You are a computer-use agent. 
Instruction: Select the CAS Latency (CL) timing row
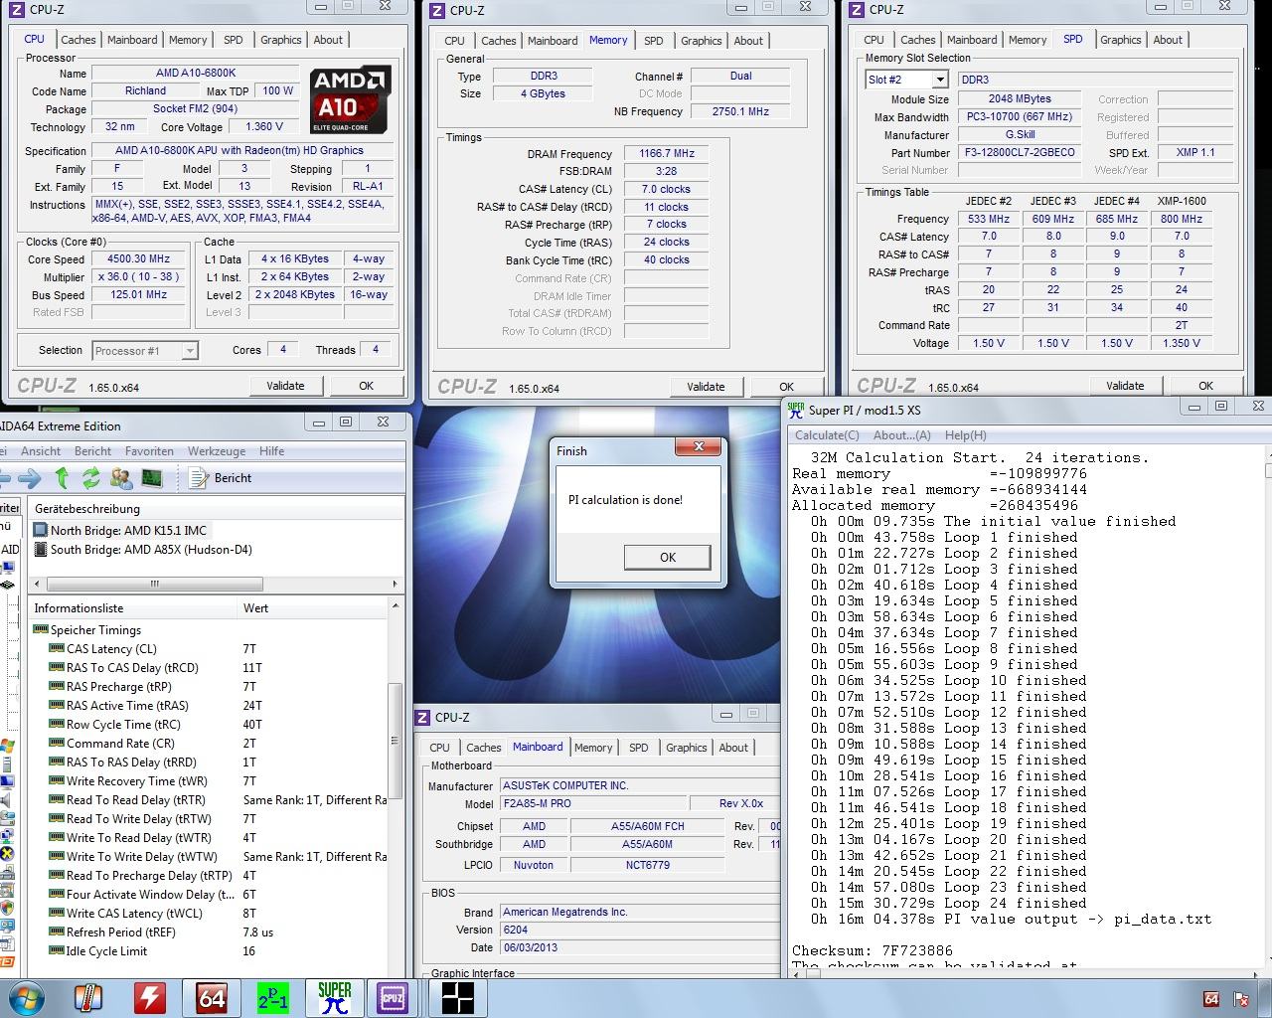coord(111,649)
